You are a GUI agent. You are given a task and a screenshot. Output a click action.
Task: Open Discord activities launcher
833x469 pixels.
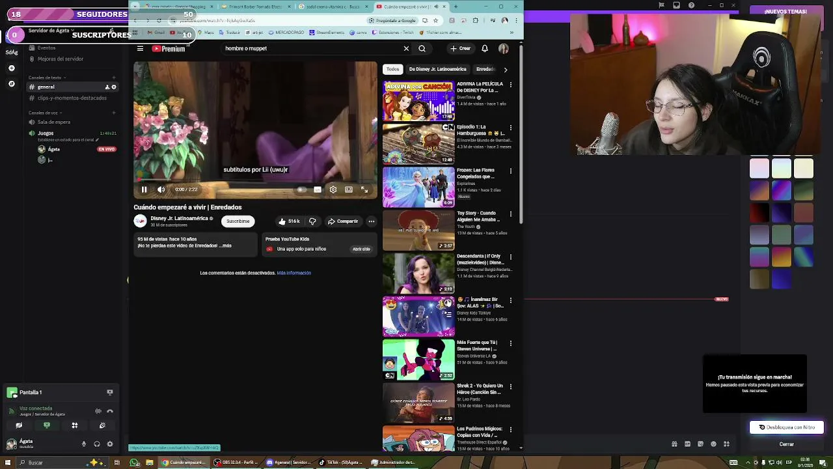75,425
